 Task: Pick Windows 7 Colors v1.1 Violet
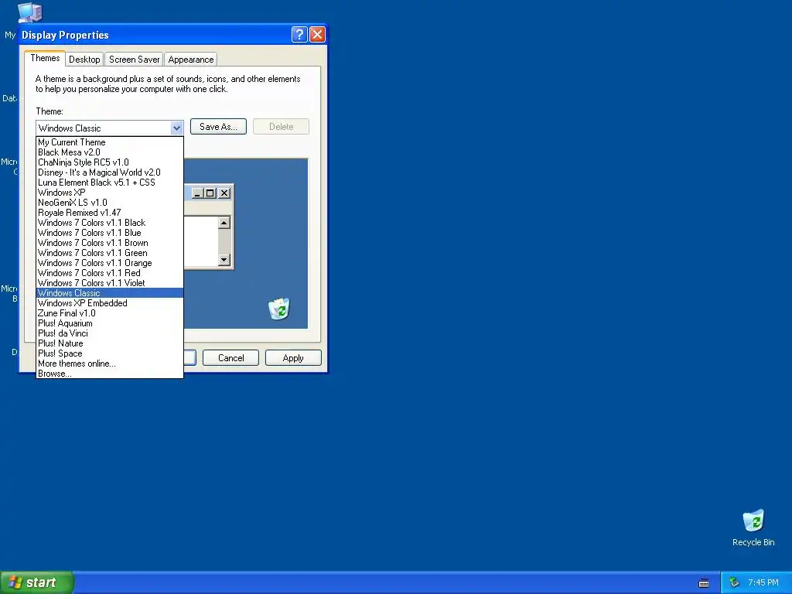(110, 283)
